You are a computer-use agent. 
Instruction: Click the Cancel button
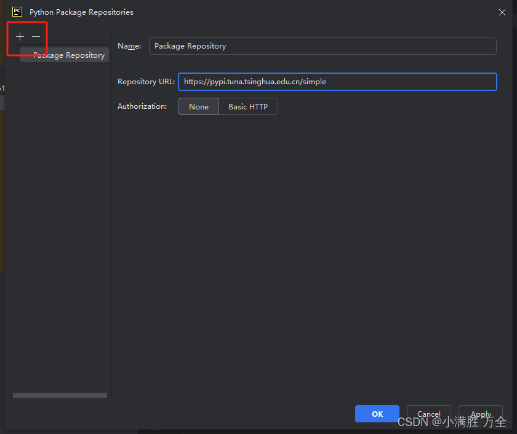pyautogui.click(x=428, y=414)
